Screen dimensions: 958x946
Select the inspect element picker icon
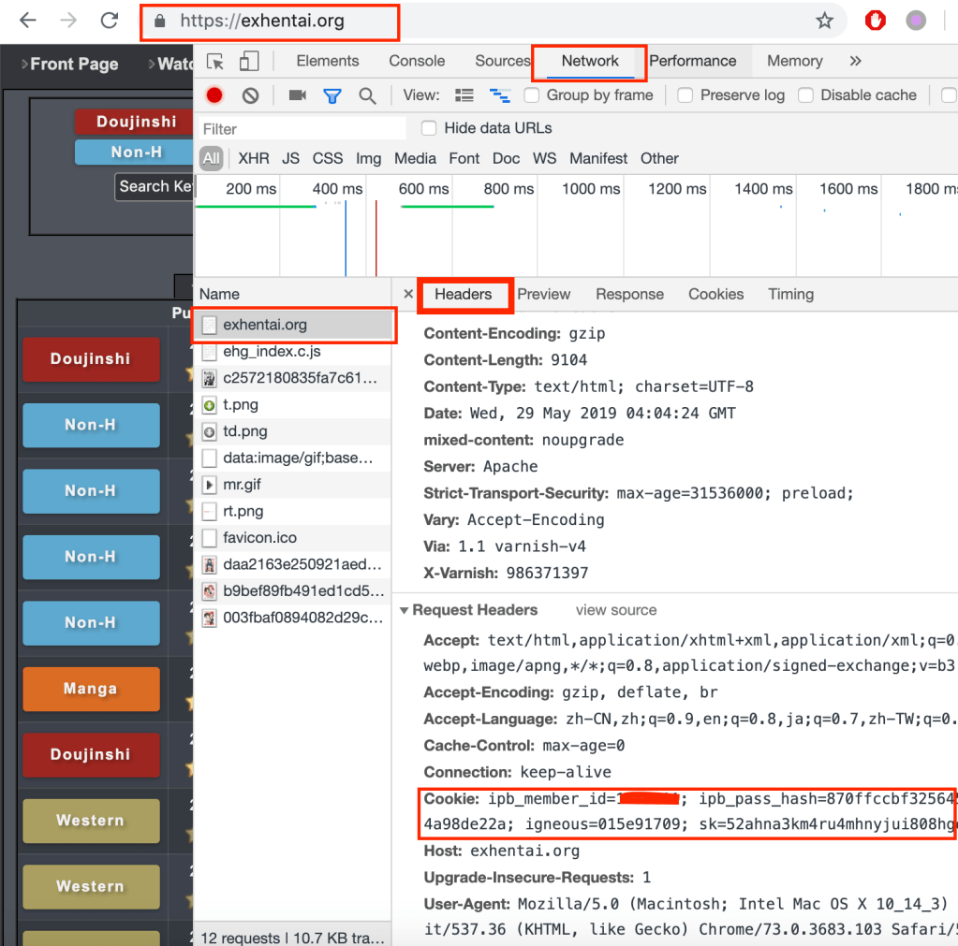point(215,62)
